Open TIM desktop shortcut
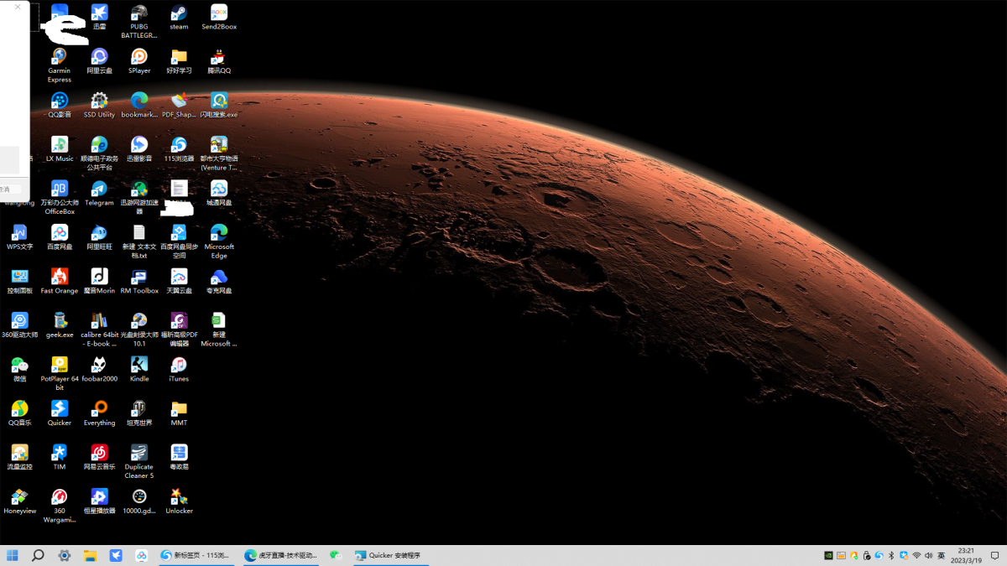 (60, 458)
